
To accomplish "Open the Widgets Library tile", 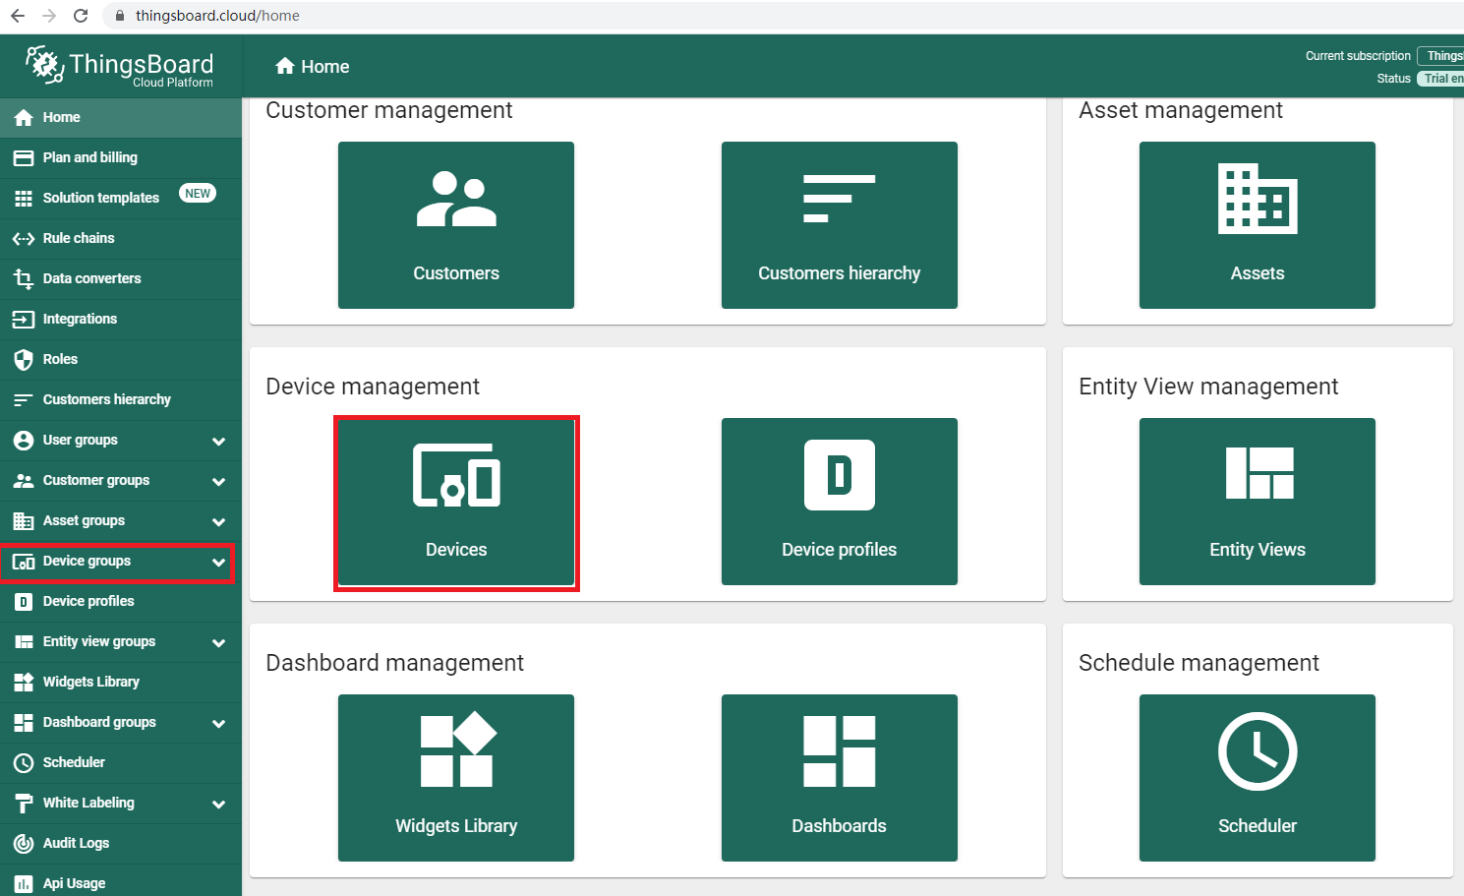I will click(x=456, y=778).
